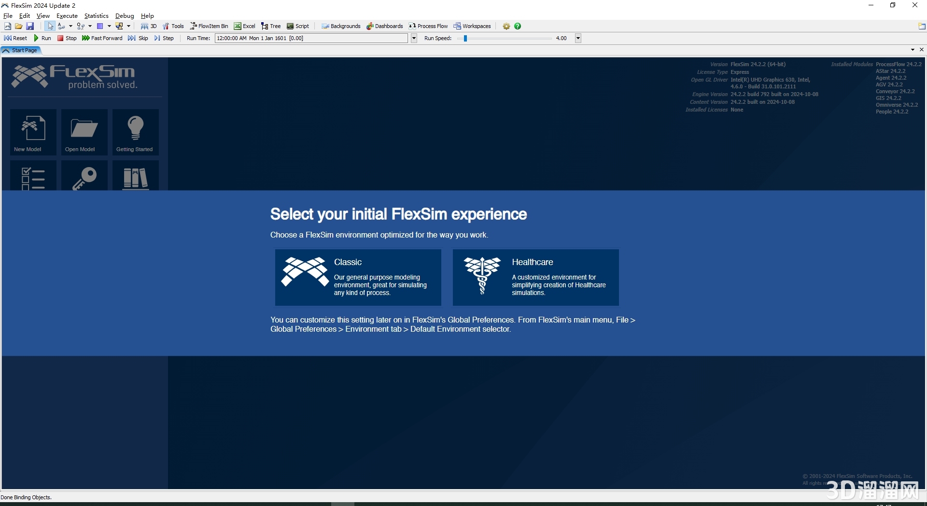Open the Execute menu
This screenshot has height=506, width=927.
tap(67, 16)
